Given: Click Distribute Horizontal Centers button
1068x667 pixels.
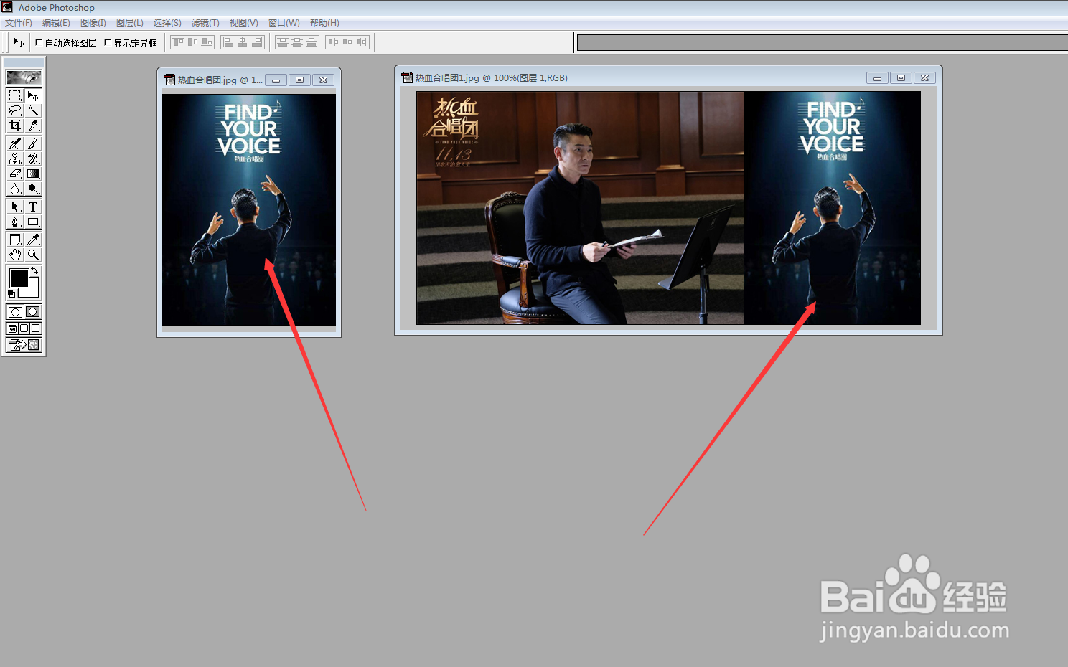Looking at the screenshot, I should [x=347, y=42].
